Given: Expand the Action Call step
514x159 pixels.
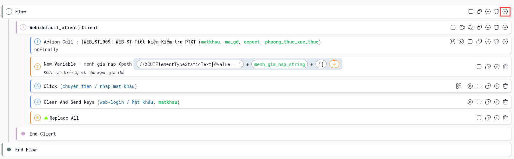Looking at the screenshot, I should coord(505,42).
